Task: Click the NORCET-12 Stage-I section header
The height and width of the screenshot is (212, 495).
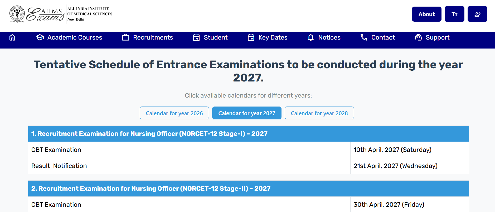Action: pyautogui.click(x=248, y=134)
